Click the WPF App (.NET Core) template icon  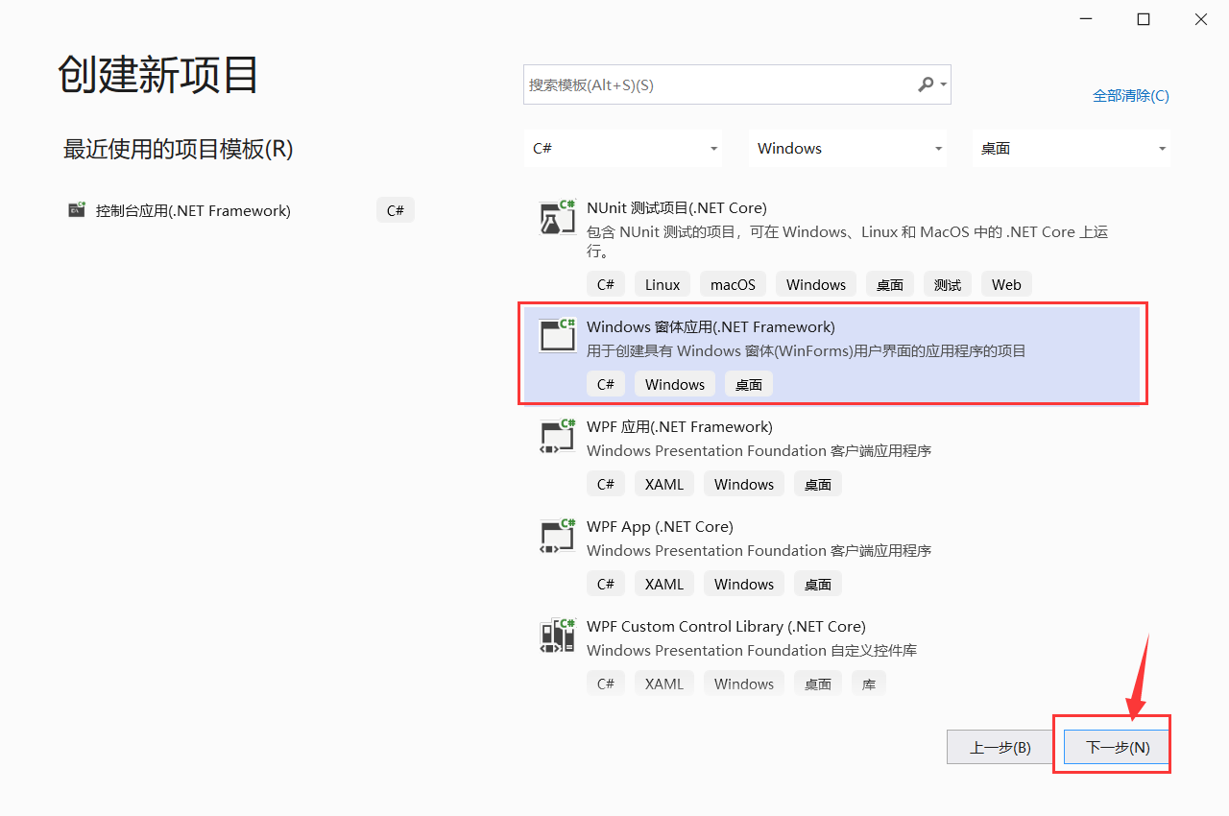pos(557,537)
